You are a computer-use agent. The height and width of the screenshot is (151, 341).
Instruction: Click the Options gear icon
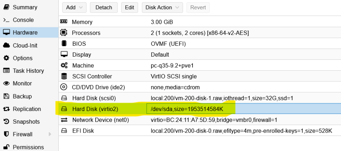pyautogui.click(x=6, y=58)
